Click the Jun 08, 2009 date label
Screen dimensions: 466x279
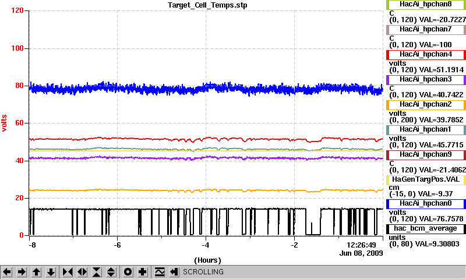click(x=361, y=253)
